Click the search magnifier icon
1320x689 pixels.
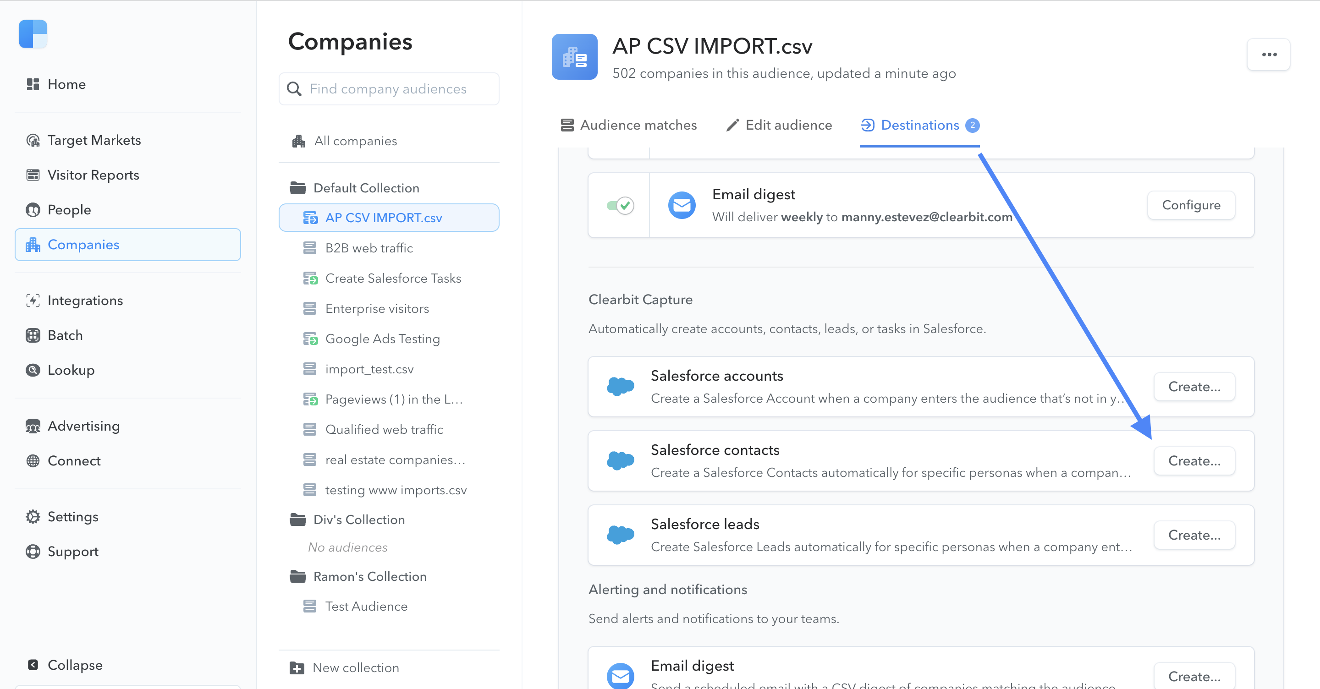(294, 88)
